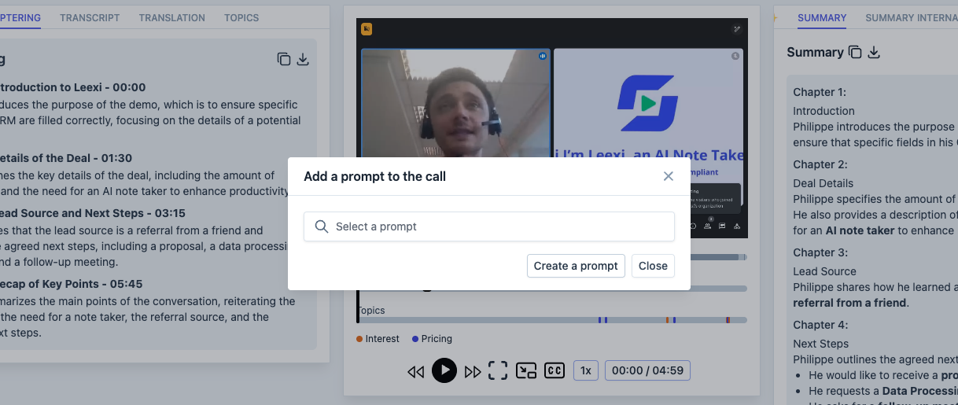This screenshot has height=405, width=958.
Task: Rewind the video playback
Action: pyautogui.click(x=416, y=371)
